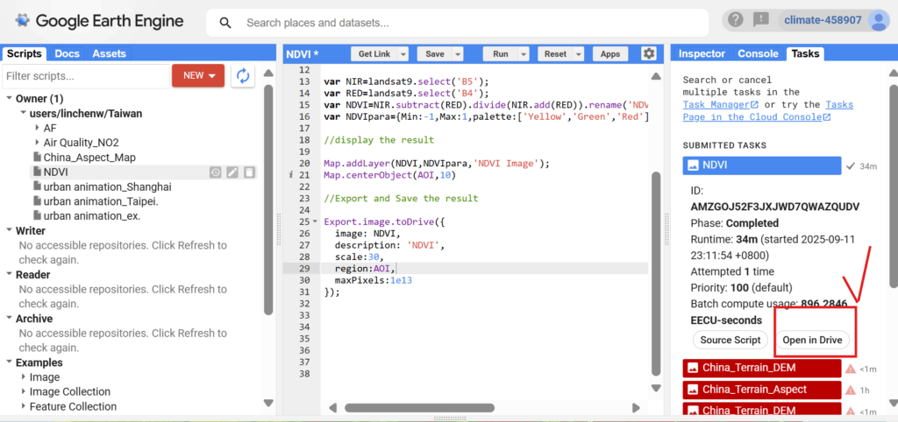Viewport: 898px width, 422px height.
Task: Switch to the Assets tab
Action: (109, 53)
